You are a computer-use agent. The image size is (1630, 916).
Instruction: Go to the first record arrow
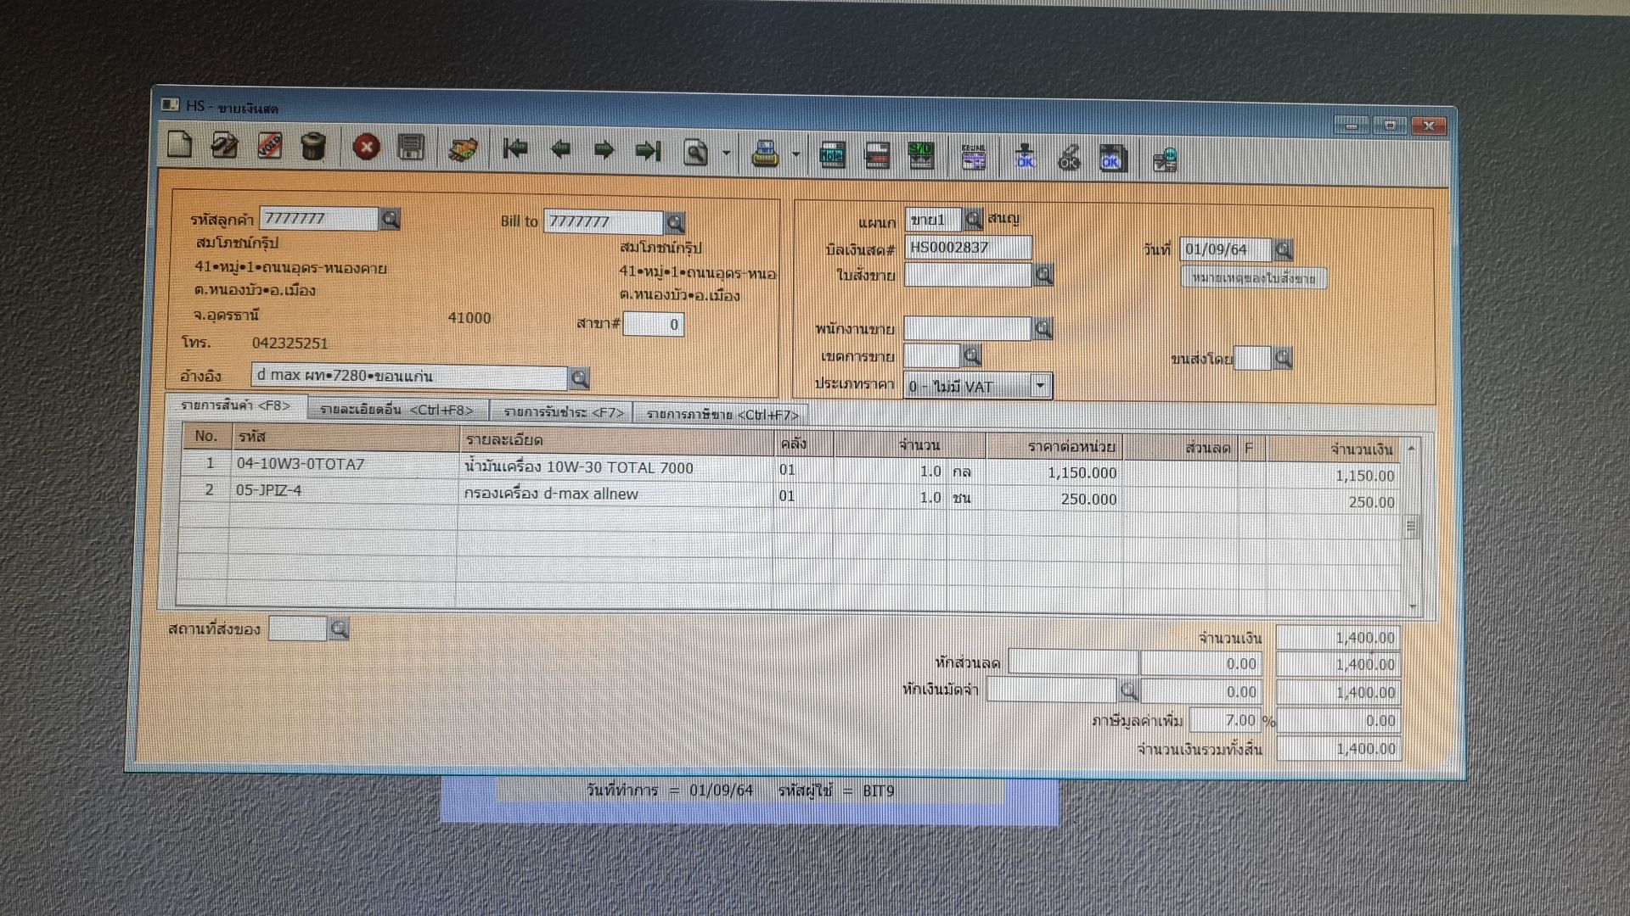514,149
